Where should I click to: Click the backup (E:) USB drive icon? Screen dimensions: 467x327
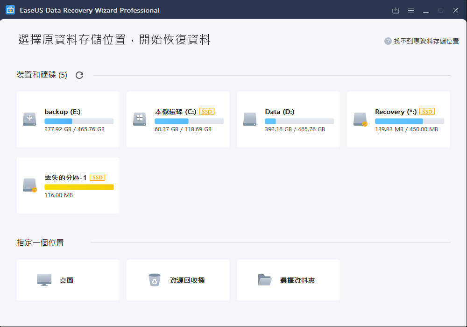pyautogui.click(x=29, y=119)
